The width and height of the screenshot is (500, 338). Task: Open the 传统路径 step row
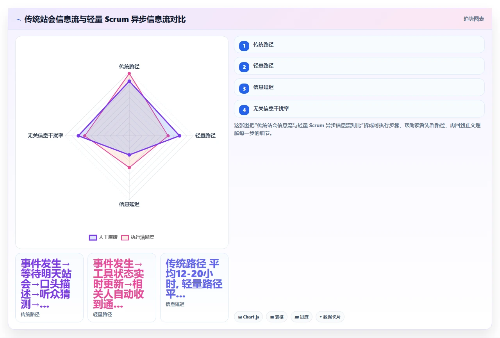359,44
